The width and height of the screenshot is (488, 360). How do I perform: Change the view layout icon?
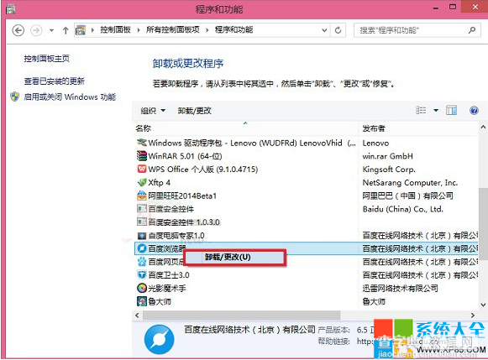pos(421,111)
